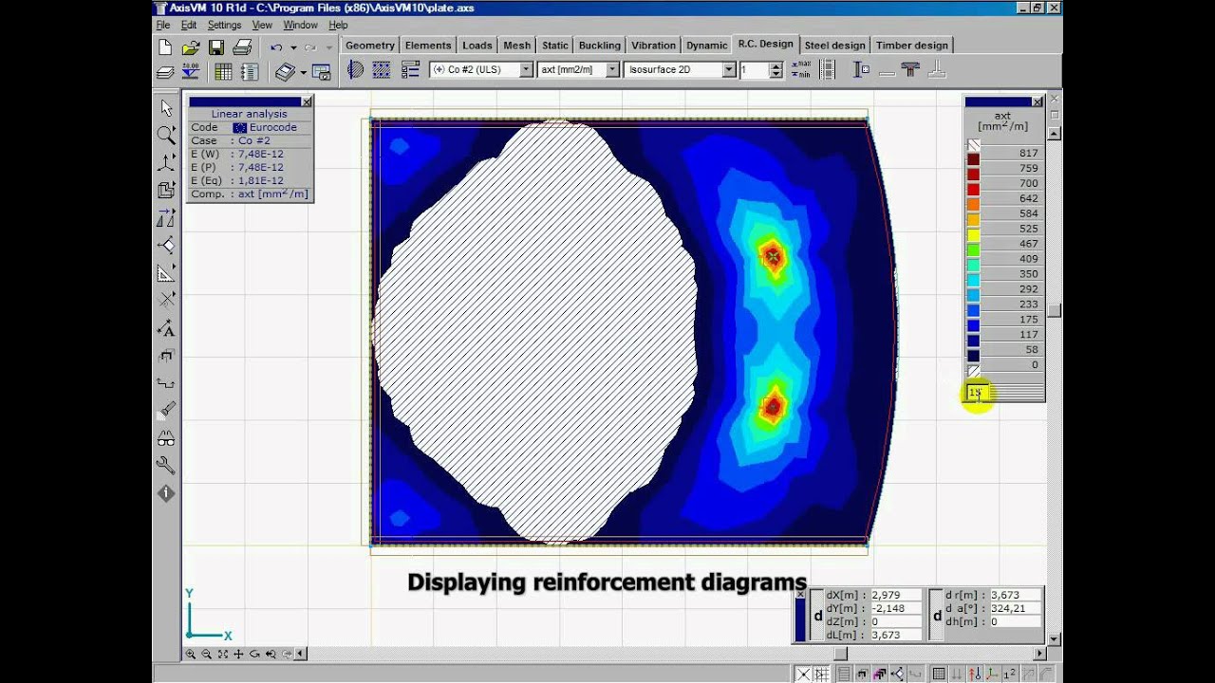Activate the magnifier zoom tool

click(x=167, y=136)
